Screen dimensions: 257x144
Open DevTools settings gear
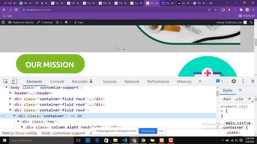point(234,81)
